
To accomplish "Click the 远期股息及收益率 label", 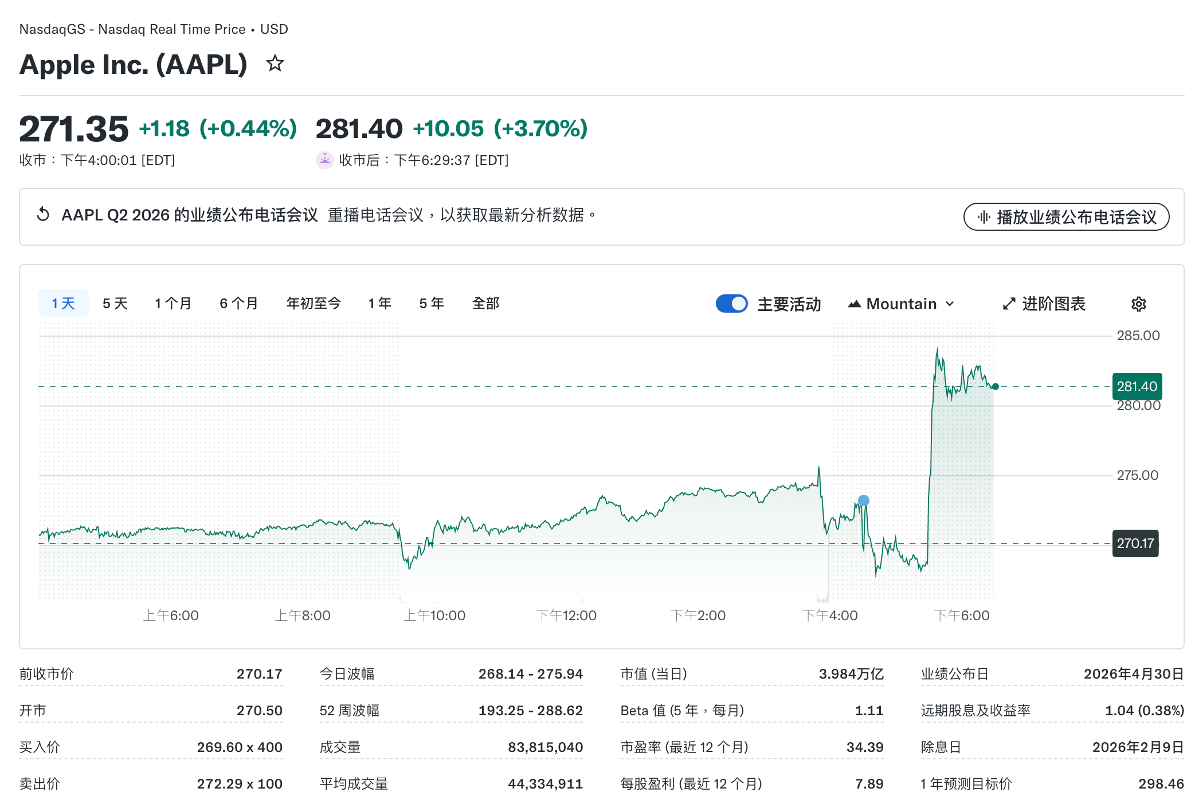I will click(x=975, y=711).
